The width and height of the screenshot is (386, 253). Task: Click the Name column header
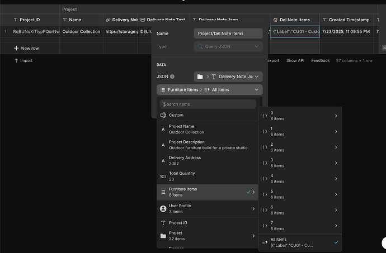(81, 20)
